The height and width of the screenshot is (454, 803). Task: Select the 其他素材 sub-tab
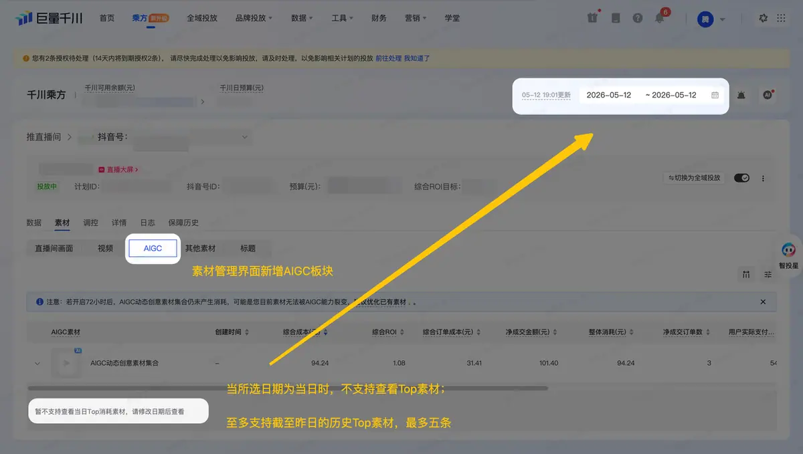click(x=200, y=248)
